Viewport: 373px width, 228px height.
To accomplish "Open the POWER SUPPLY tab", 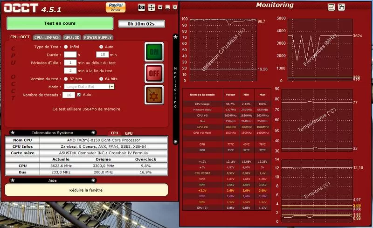I will (x=98, y=37).
